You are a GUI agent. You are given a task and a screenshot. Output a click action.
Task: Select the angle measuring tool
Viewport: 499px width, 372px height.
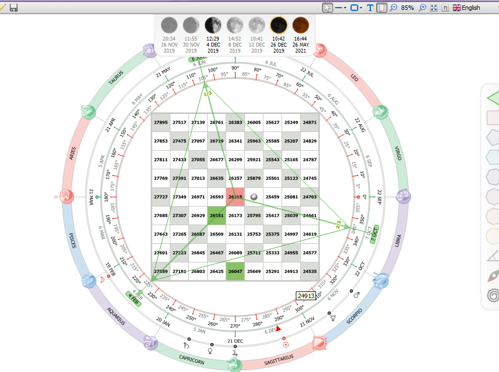pos(494,255)
